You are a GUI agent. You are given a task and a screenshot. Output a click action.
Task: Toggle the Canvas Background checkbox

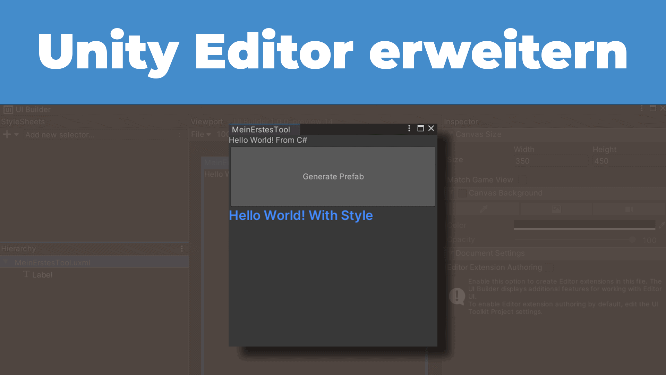click(x=462, y=193)
